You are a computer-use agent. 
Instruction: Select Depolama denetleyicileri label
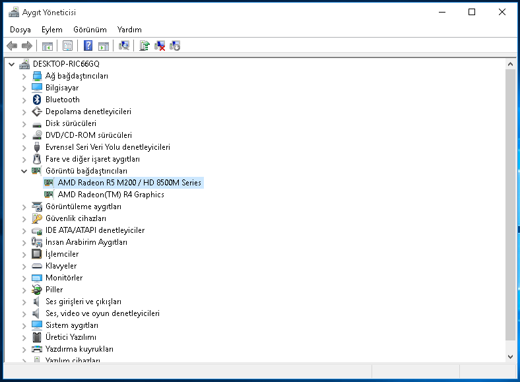pos(88,111)
